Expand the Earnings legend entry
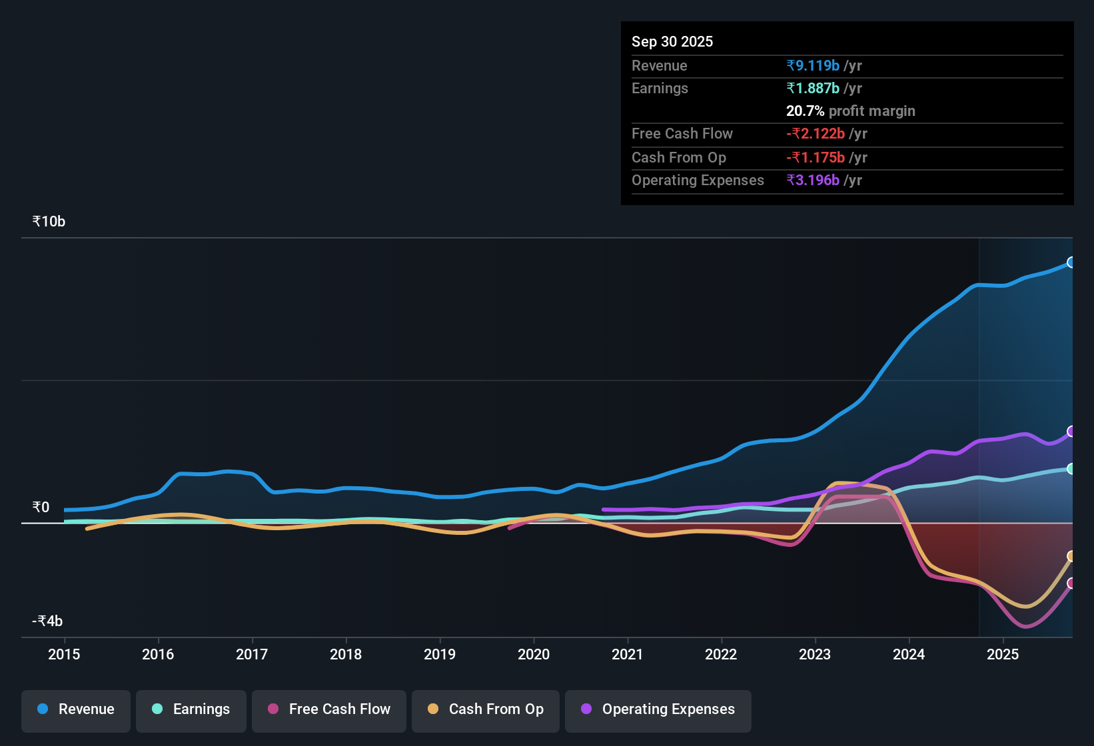The image size is (1094, 746). (x=191, y=709)
